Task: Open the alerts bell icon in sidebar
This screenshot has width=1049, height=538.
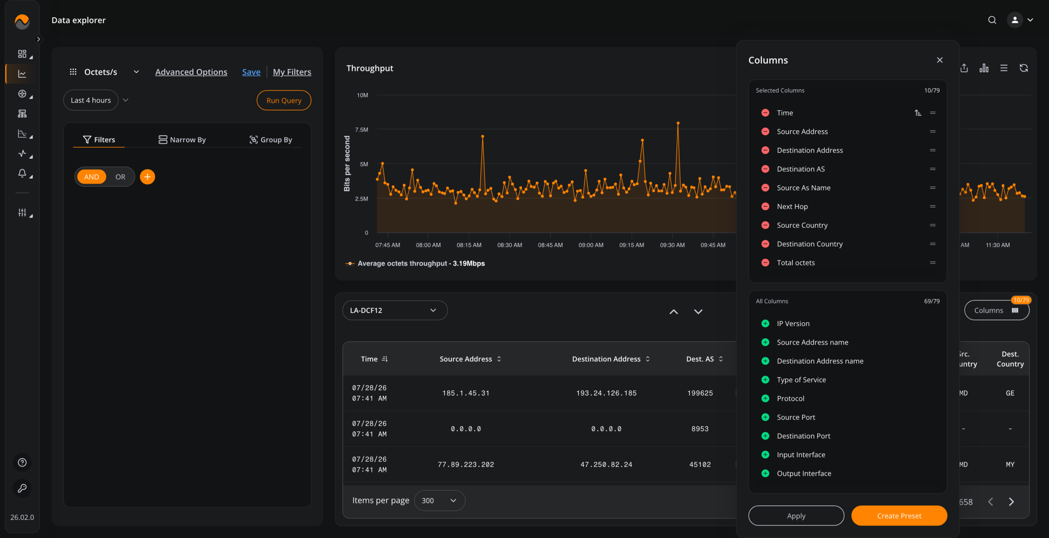Action: point(22,173)
